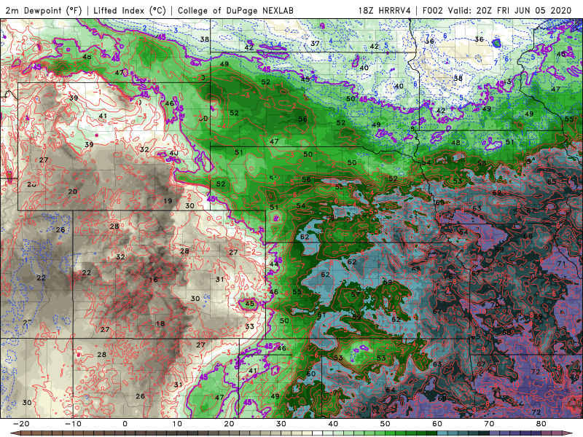The height and width of the screenshot is (437, 583).
Task: Click the 70 label under the colorbar
Action: (489, 424)
